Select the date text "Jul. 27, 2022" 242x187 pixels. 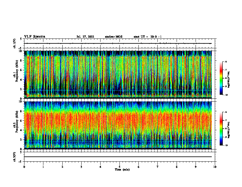point(85,37)
